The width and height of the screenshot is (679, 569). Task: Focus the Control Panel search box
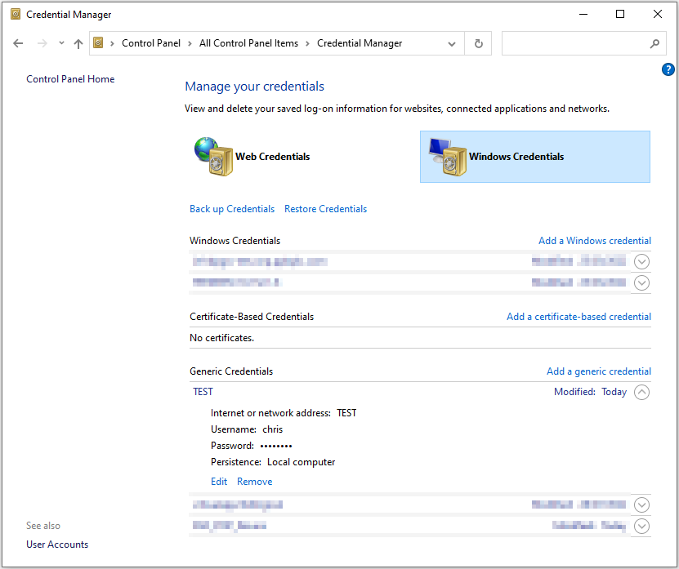[x=583, y=43]
